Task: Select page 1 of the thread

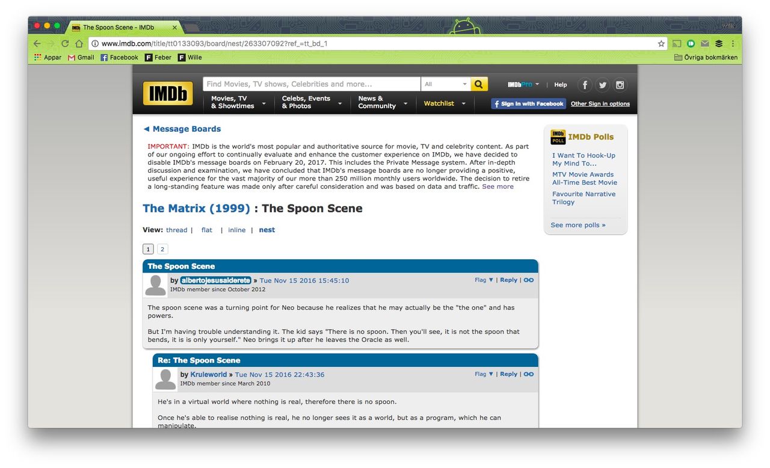Action: pos(148,249)
